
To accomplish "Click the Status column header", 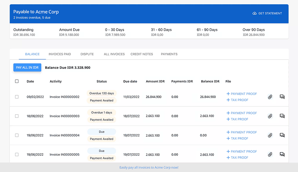I will pyautogui.click(x=102, y=81).
